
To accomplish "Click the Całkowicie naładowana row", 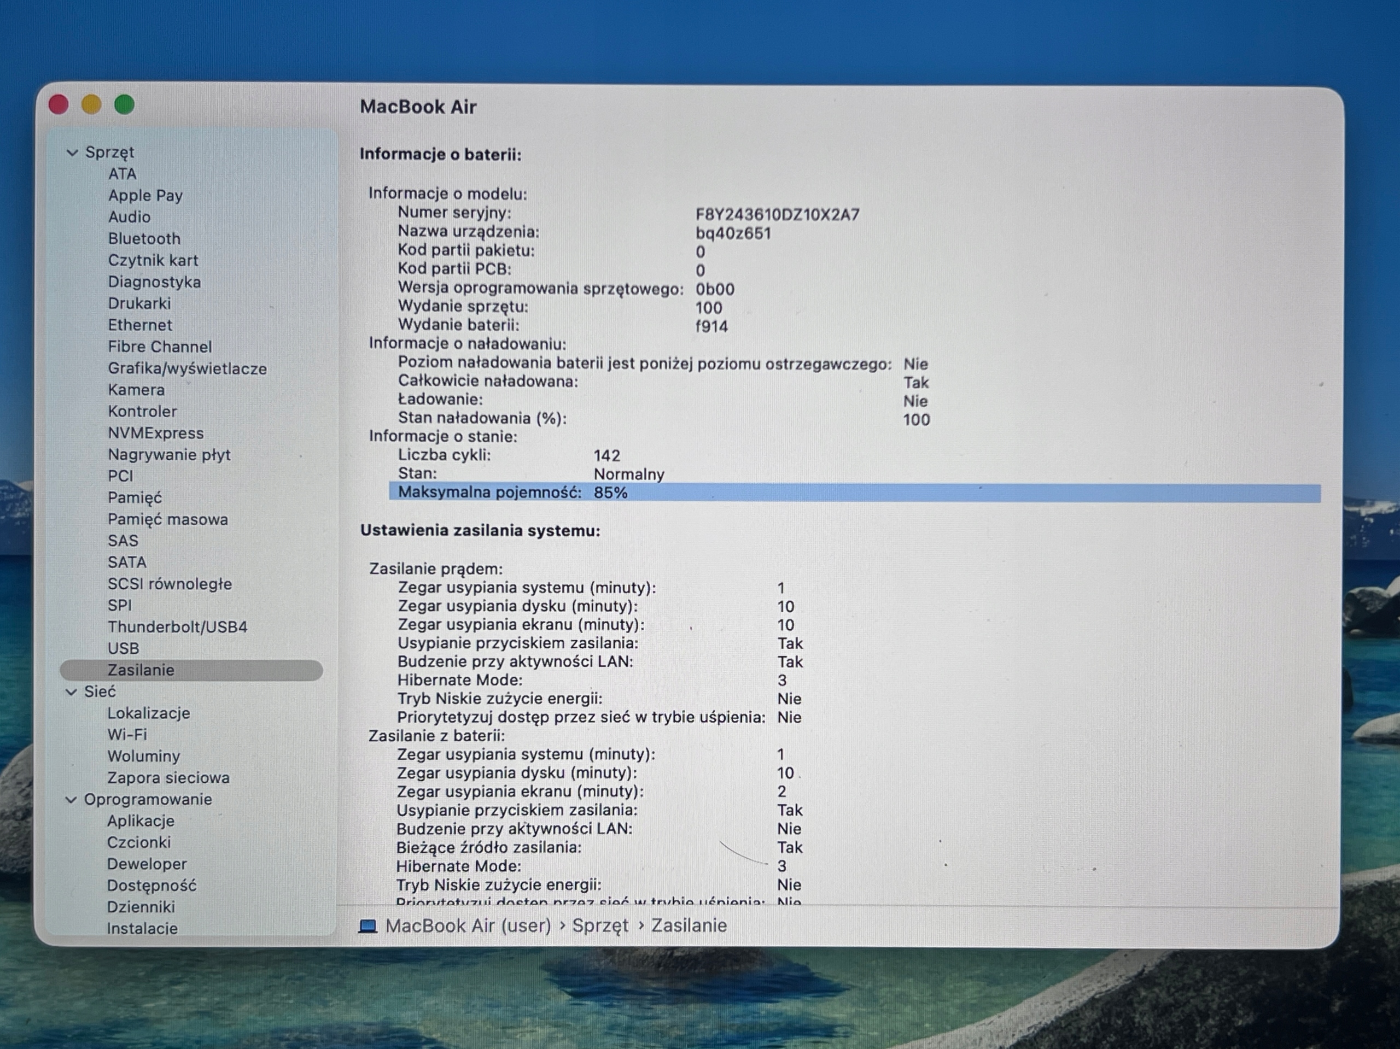I will coord(663,382).
